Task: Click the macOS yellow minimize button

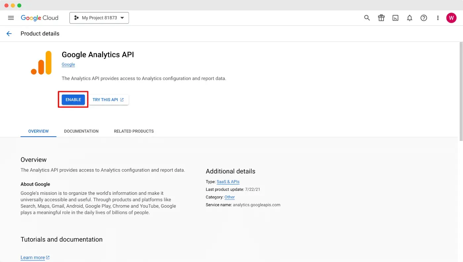Action: click(x=13, y=5)
